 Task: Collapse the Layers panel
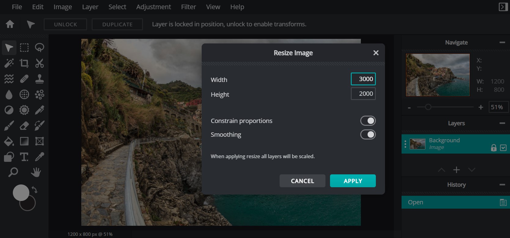click(x=502, y=123)
